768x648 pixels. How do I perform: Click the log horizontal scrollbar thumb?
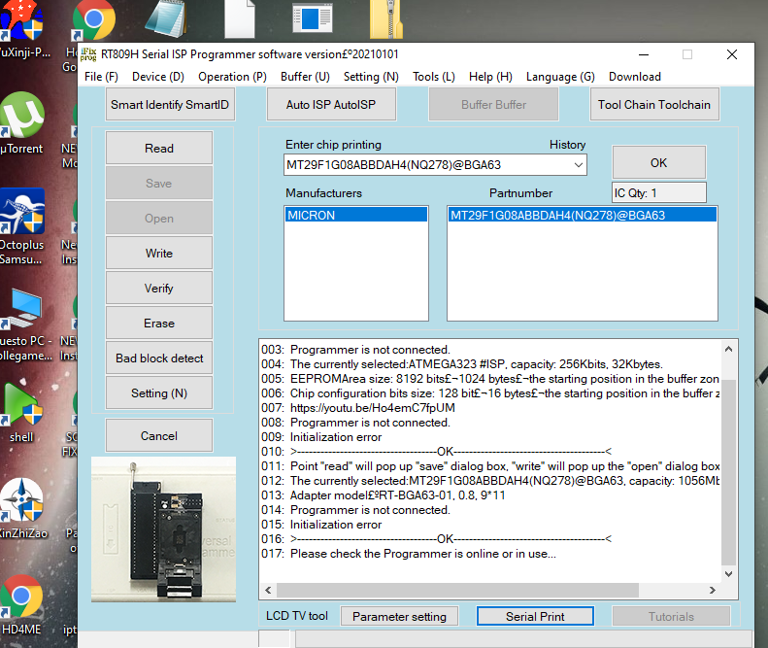457,590
